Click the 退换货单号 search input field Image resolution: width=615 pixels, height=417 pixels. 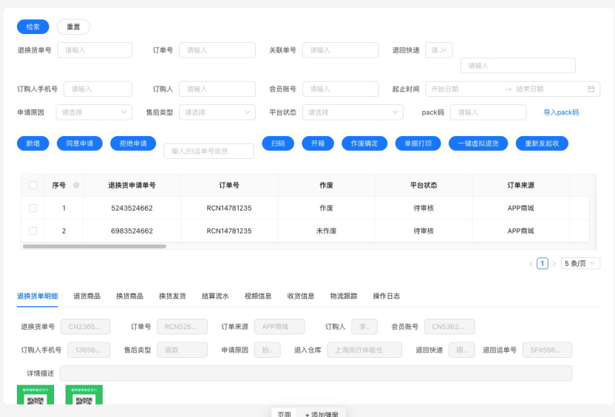95,50
